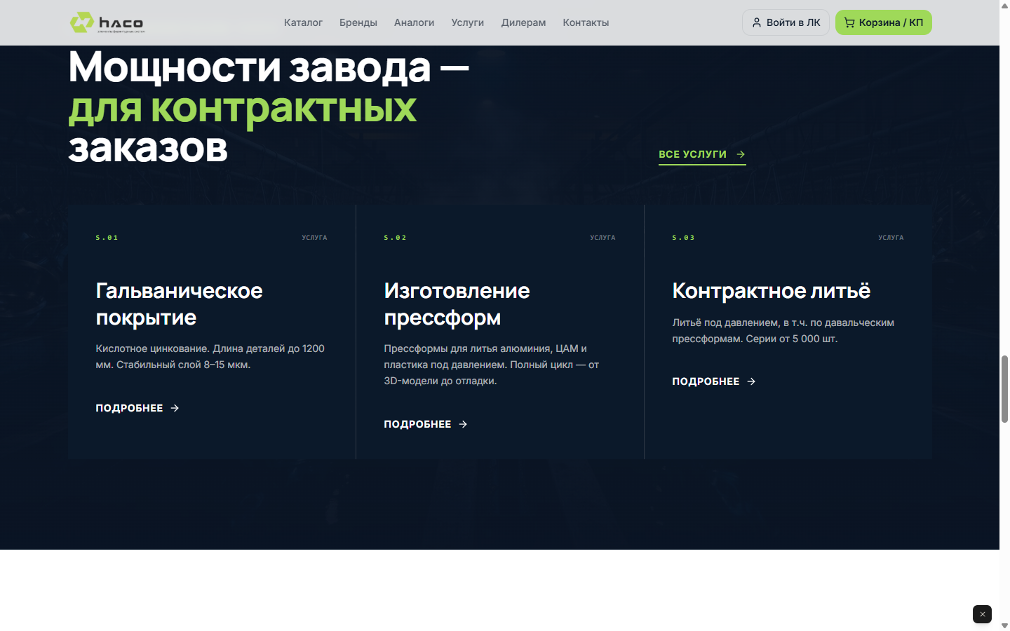Select Услуги in navigation
The image size is (1010, 631).
click(468, 22)
